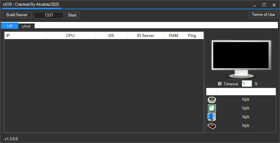Click the RAM column header
This screenshot has height=143, width=280.
pos(174,36)
